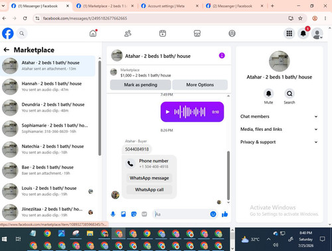Click the Facebook search magnifier icon
The width and height of the screenshot is (332, 251).
click(x=22, y=33)
